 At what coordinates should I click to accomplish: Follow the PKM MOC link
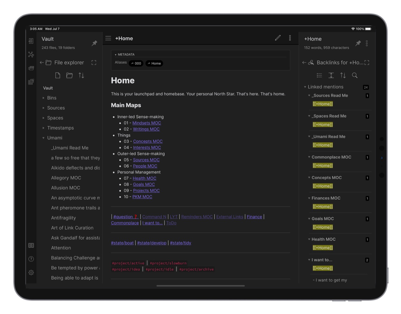click(x=142, y=197)
